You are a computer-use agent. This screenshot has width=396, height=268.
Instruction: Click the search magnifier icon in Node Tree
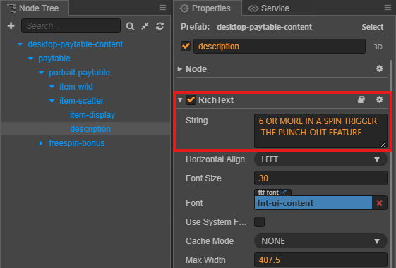[x=130, y=26]
